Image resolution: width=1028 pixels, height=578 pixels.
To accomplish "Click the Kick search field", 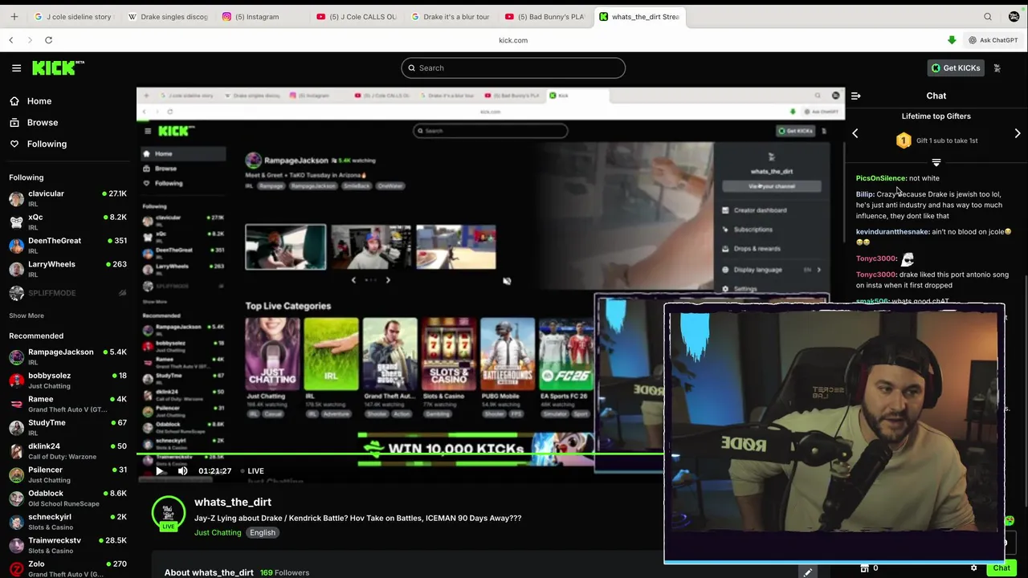I will 513,68.
